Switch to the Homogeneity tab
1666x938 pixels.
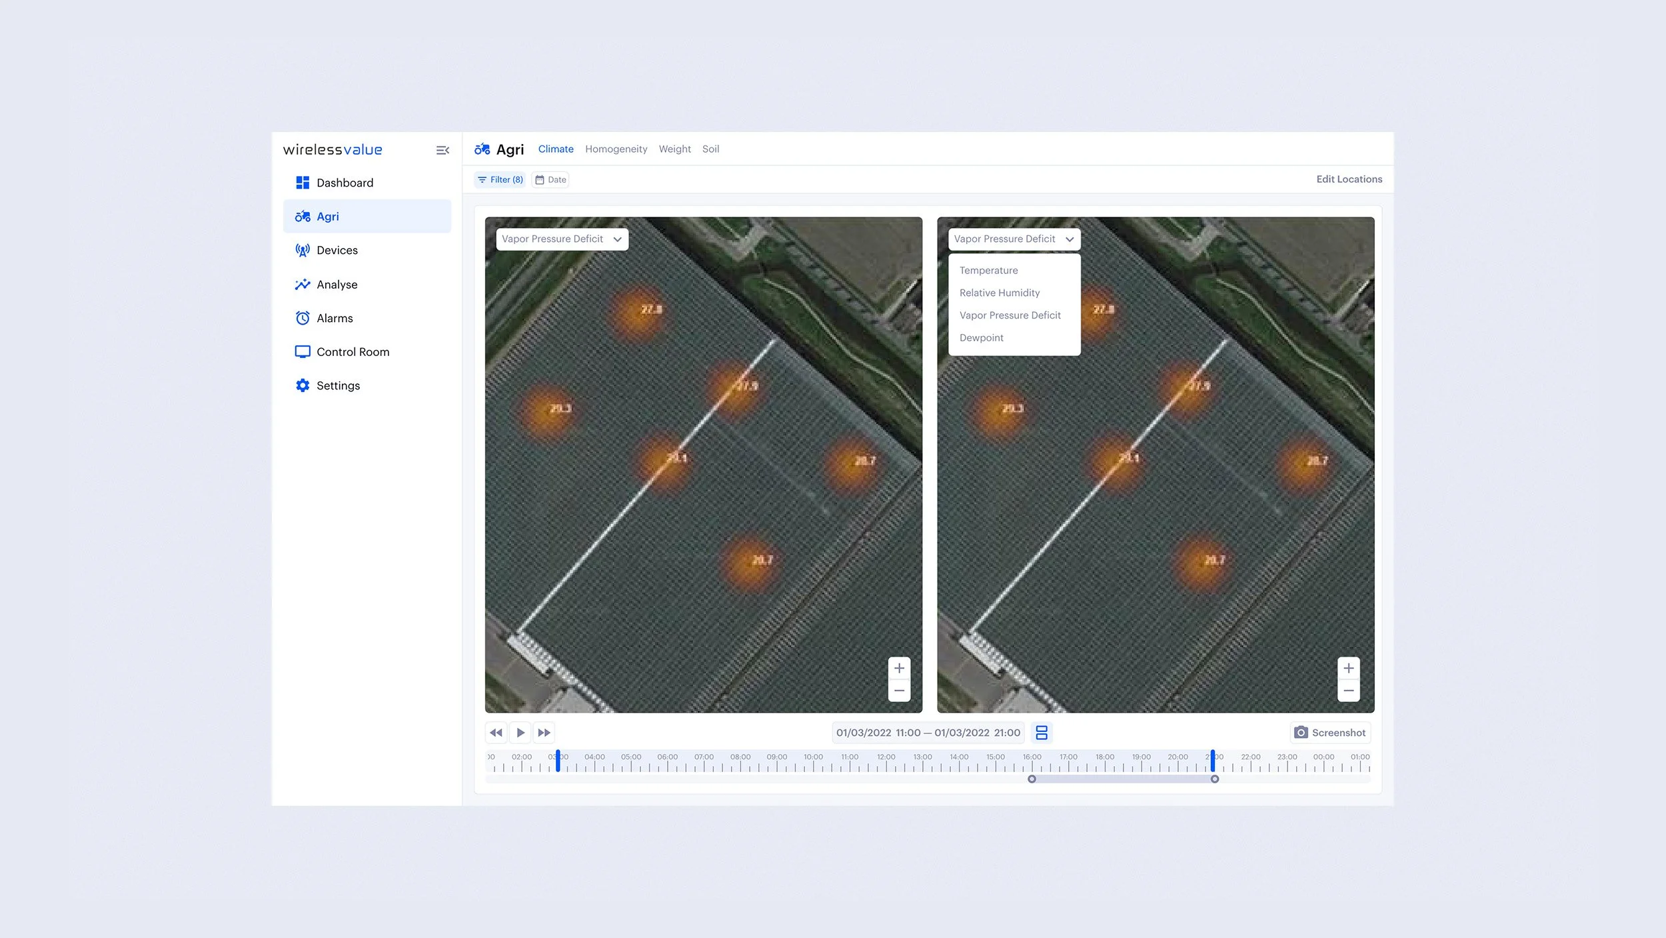tap(616, 149)
